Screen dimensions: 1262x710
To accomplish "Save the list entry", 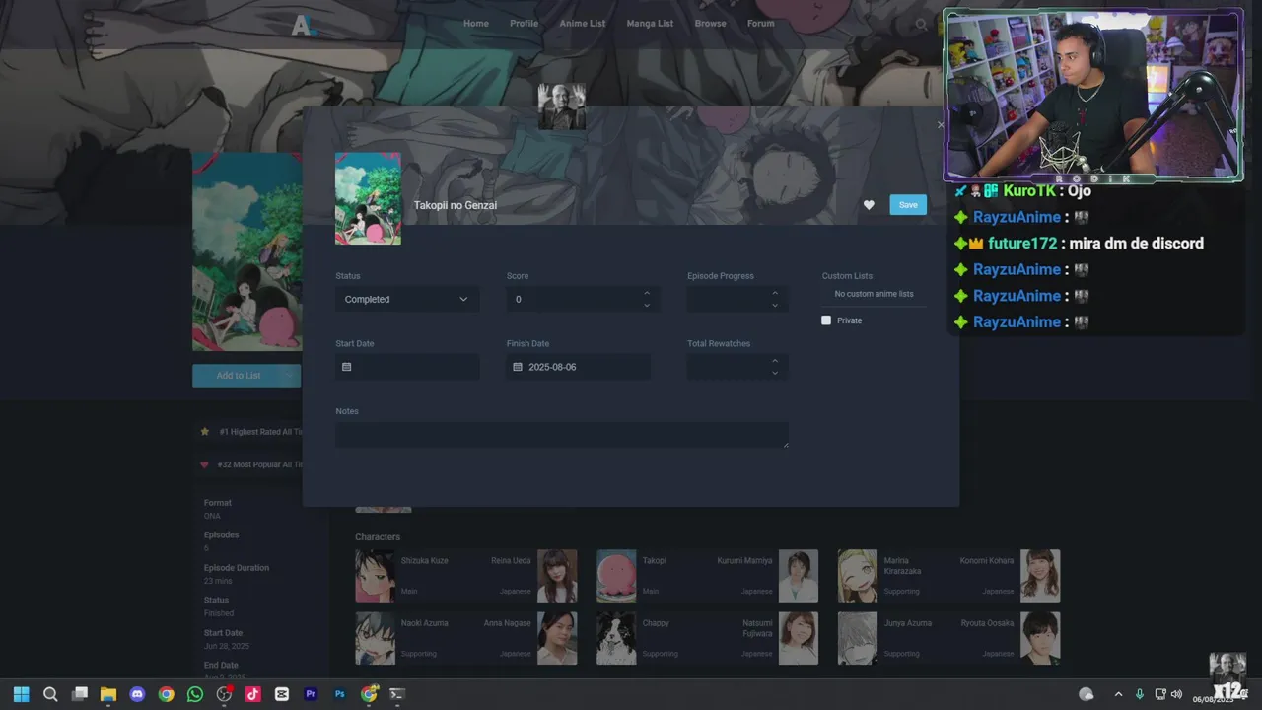I will pos(908,205).
